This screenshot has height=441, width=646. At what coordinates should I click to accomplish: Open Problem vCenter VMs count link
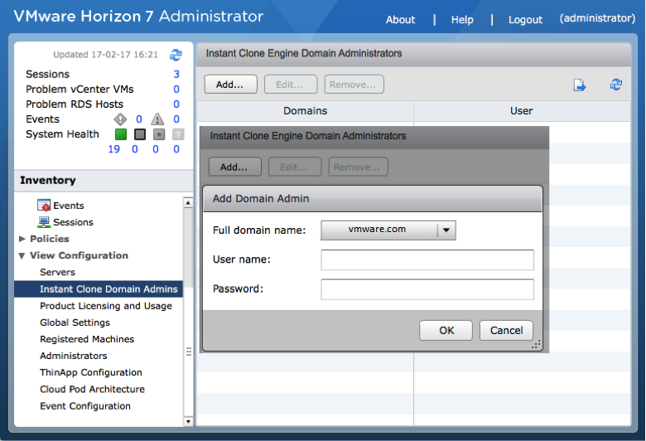[x=176, y=89]
